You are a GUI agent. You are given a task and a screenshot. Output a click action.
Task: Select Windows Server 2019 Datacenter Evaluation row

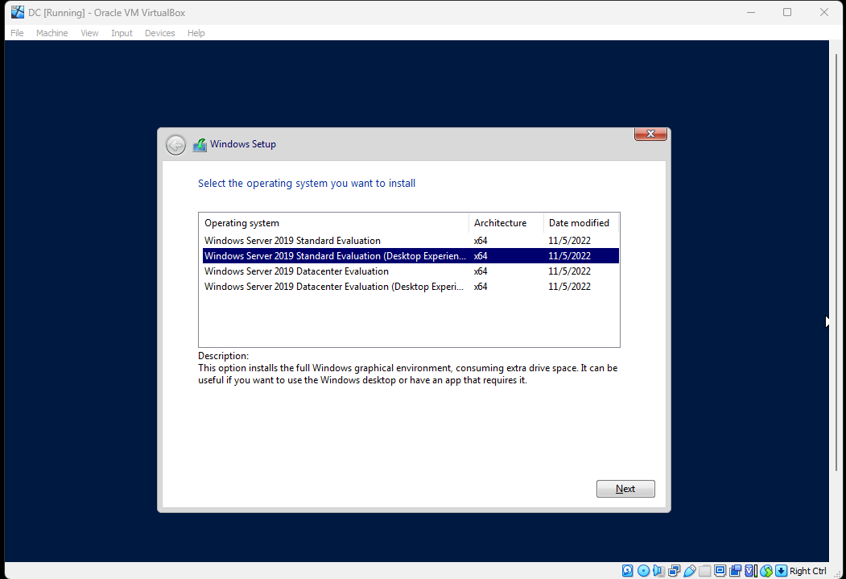point(411,271)
